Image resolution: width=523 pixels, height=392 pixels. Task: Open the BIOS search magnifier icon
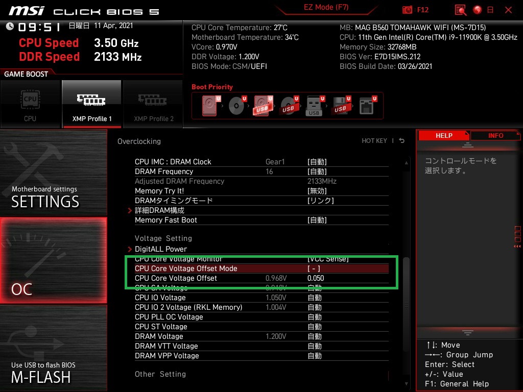pos(461,10)
